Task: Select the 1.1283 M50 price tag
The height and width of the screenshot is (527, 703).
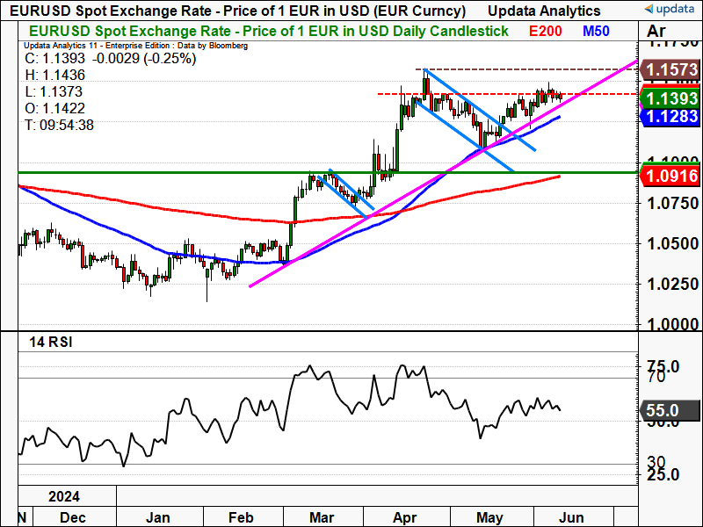Action: point(670,117)
